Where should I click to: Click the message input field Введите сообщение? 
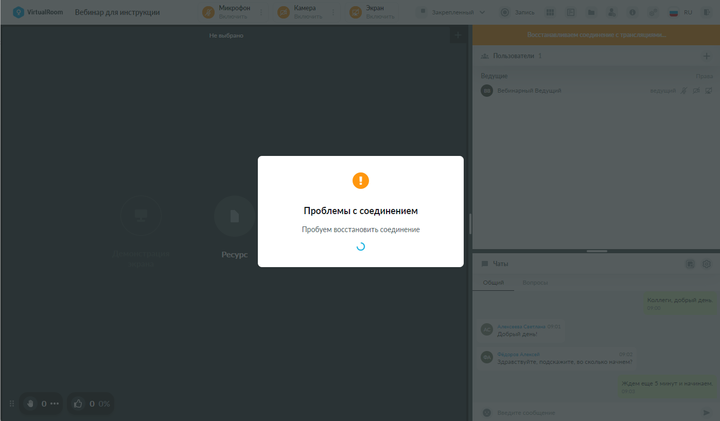coord(596,413)
